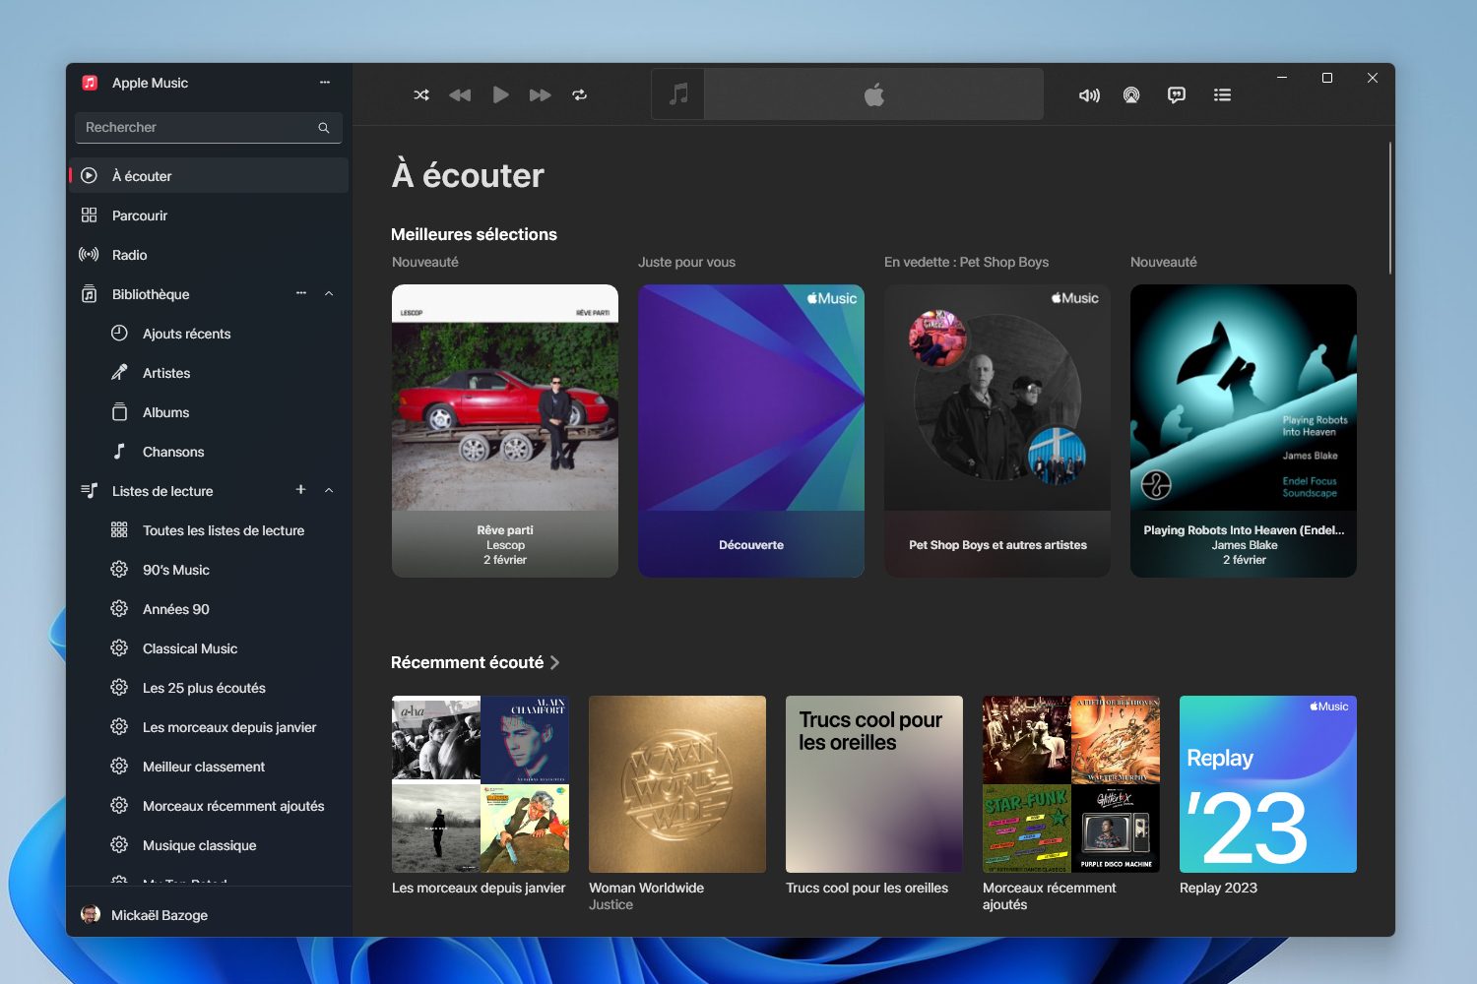This screenshot has height=984, width=1477.
Task: Open the Bibliothèque more options dots
Action: click(301, 293)
